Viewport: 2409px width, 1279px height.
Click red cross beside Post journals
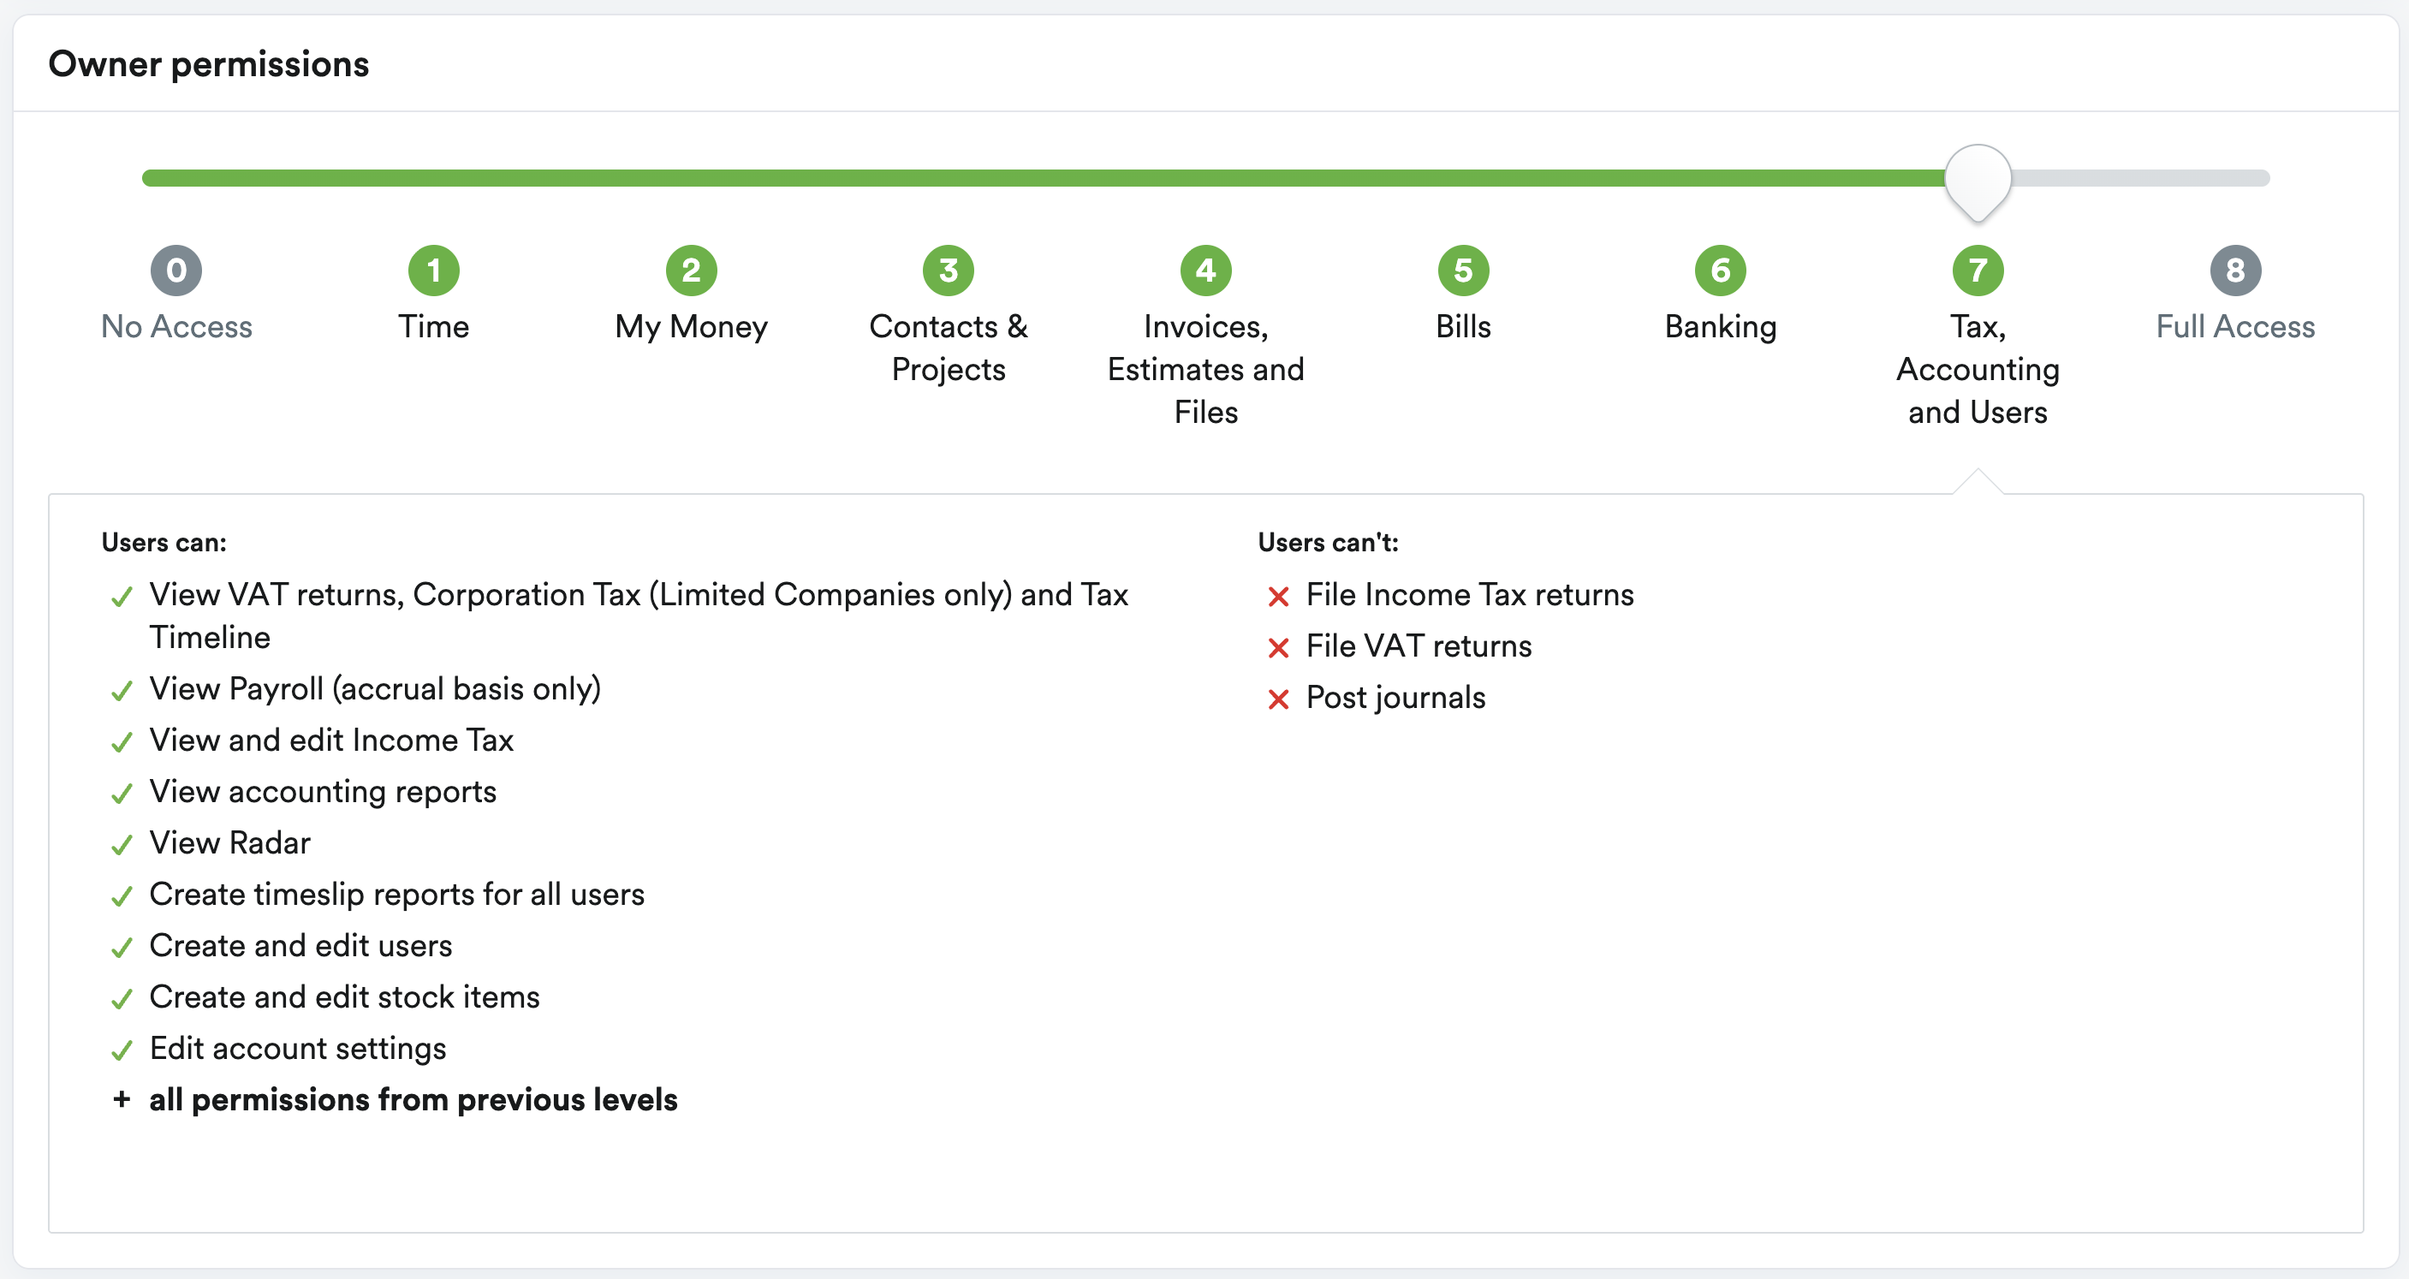click(x=1278, y=699)
